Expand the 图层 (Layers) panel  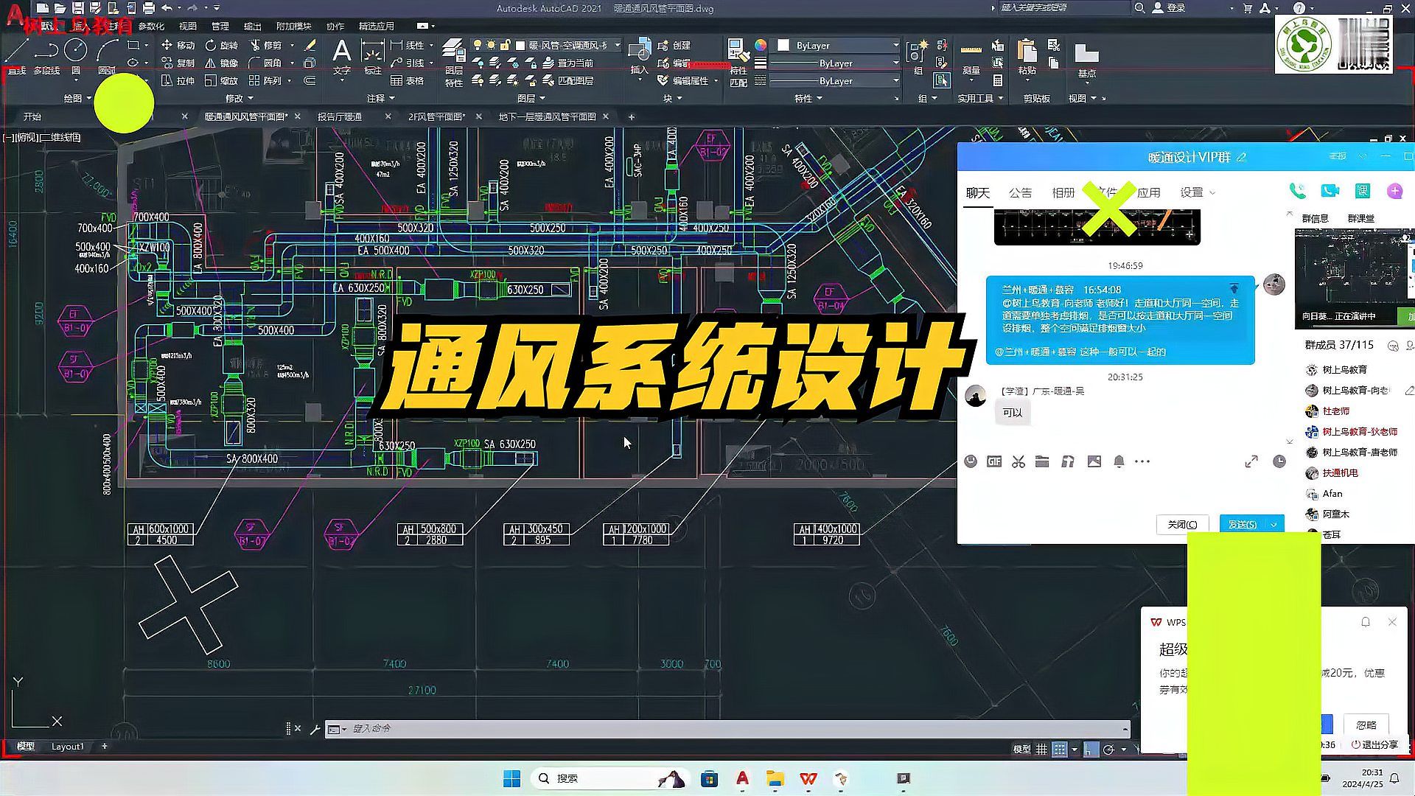click(531, 98)
